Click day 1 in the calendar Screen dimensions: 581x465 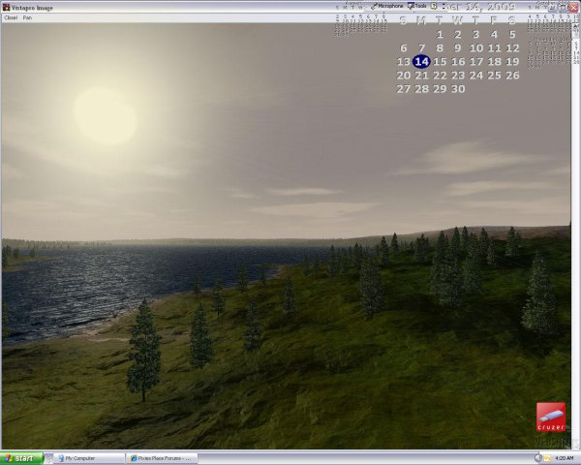[440, 35]
